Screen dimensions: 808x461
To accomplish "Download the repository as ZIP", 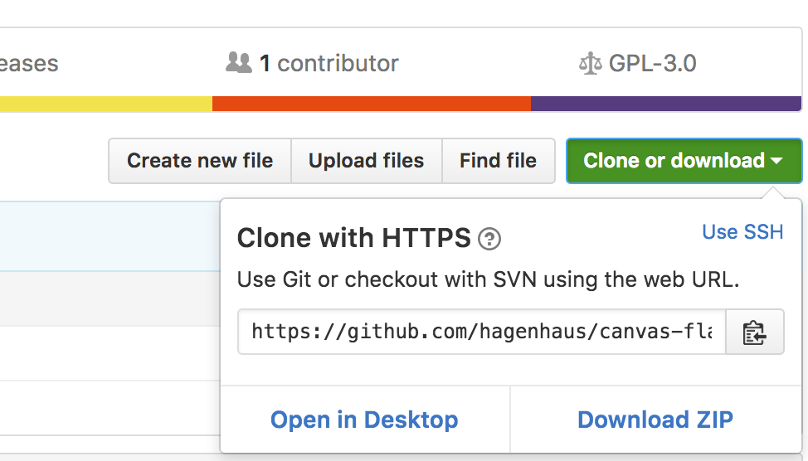I will pyautogui.click(x=655, y=420).
